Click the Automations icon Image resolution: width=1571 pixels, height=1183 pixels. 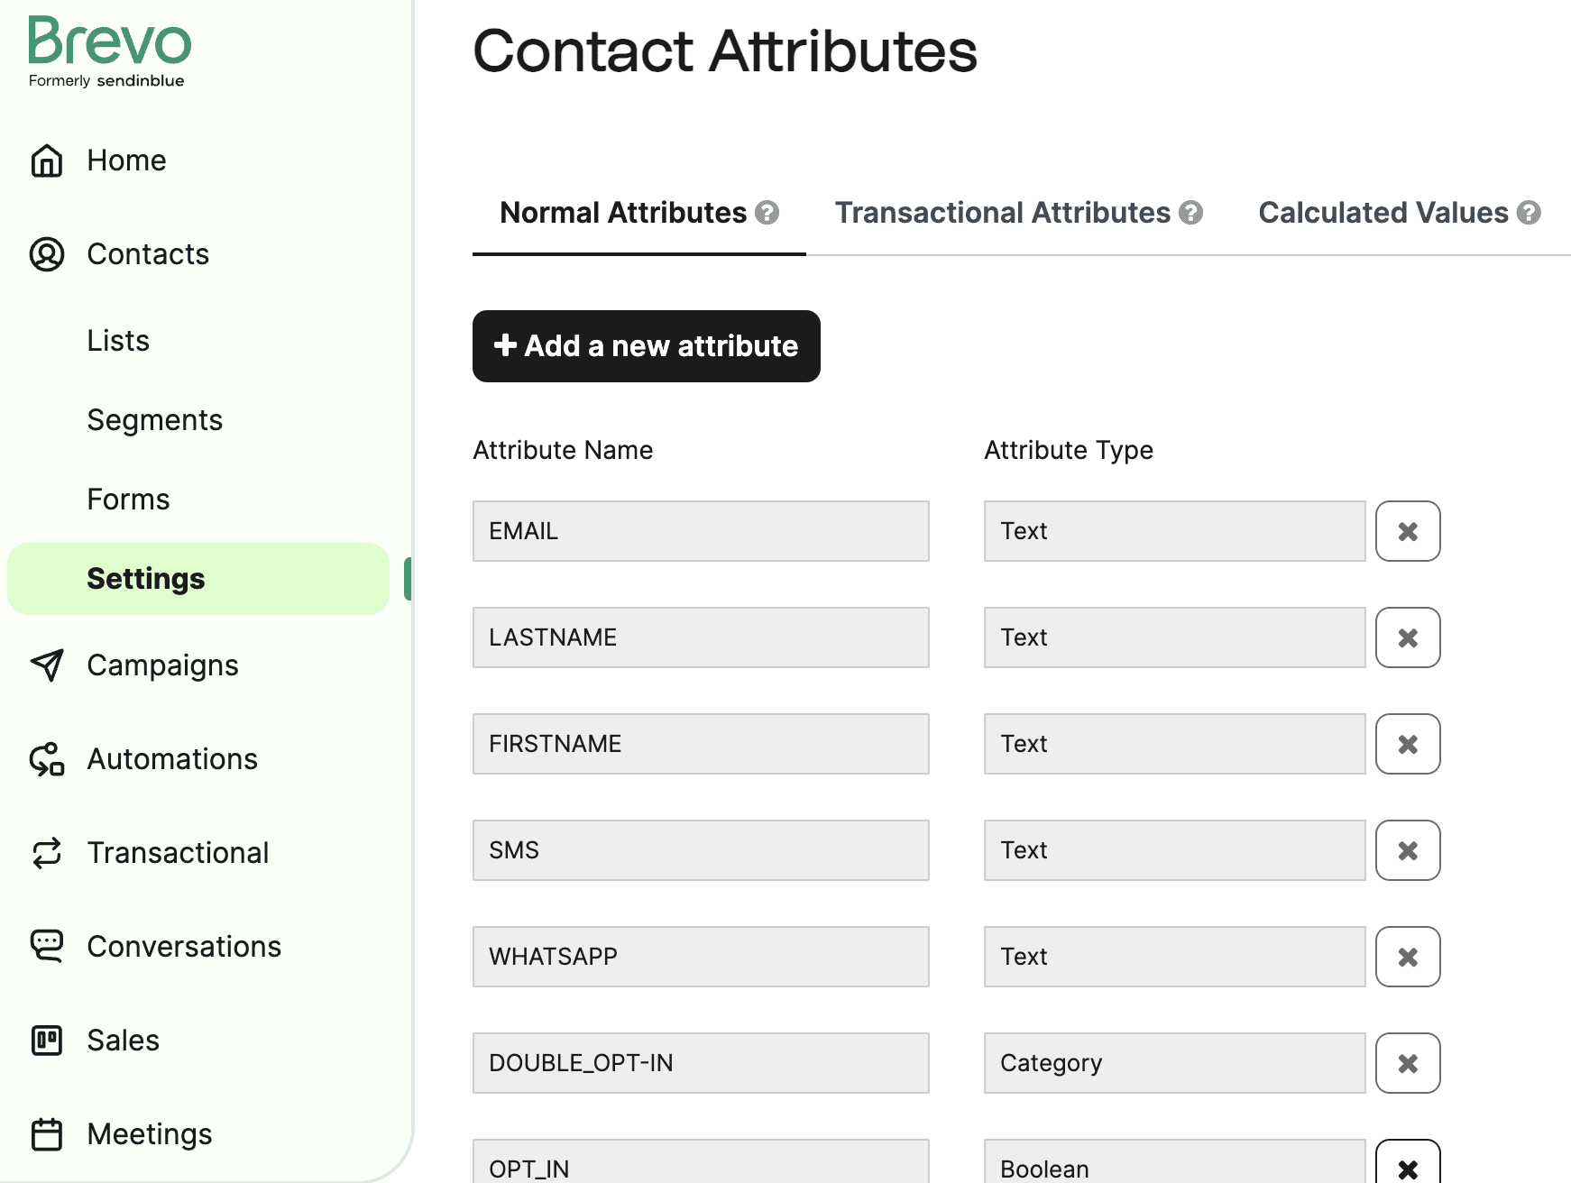(47, 759)
